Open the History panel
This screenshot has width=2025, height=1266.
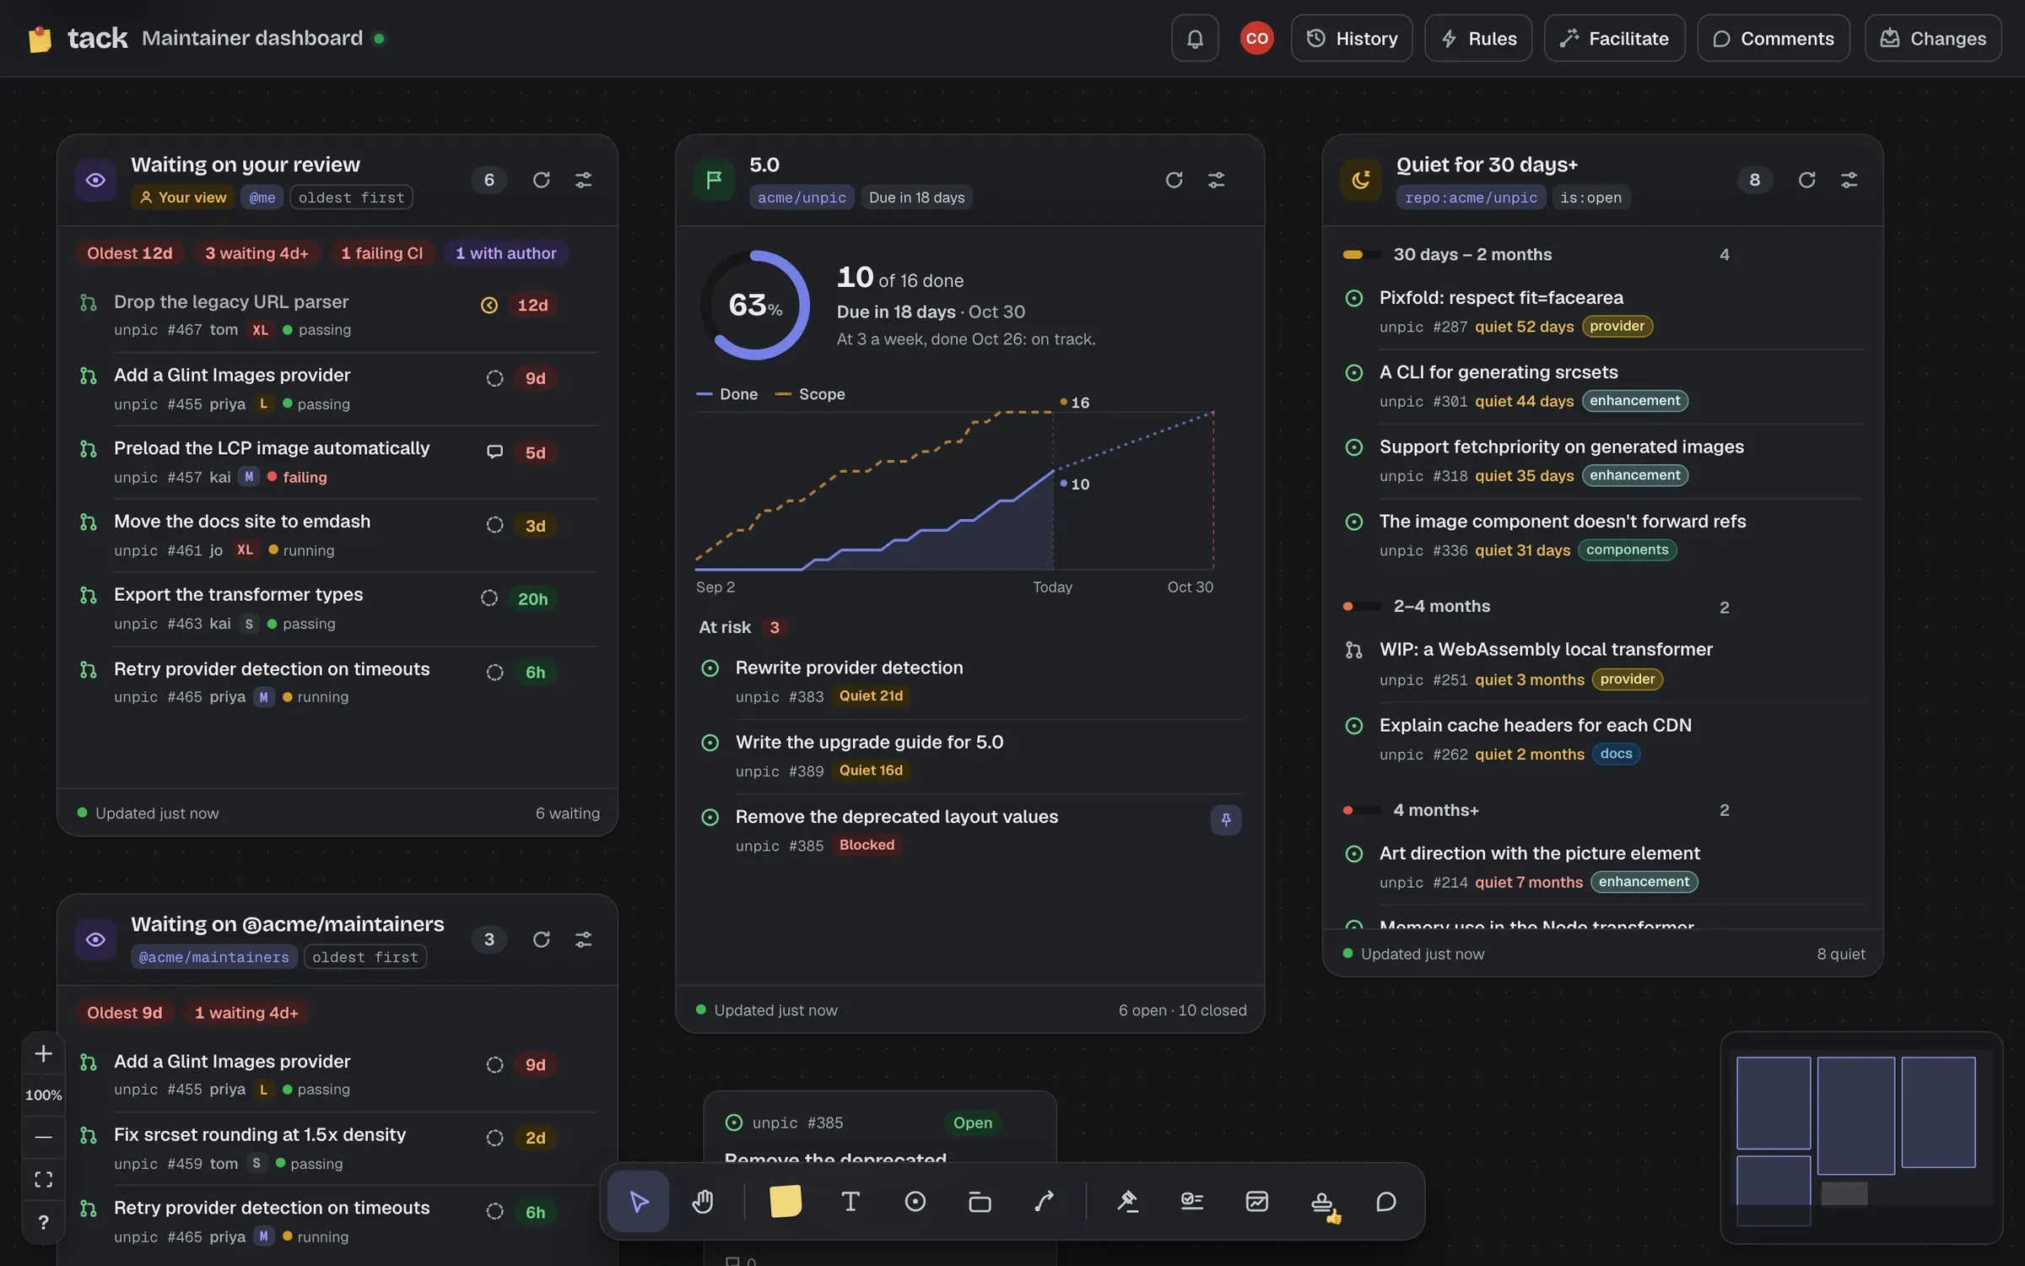click(x=1352, y=38)
